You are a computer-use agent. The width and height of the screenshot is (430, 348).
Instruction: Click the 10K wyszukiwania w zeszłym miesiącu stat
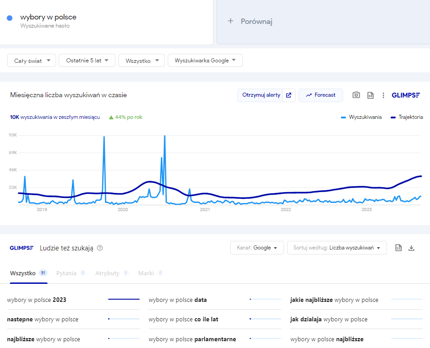pyautogui.click(x=55, y=117)
